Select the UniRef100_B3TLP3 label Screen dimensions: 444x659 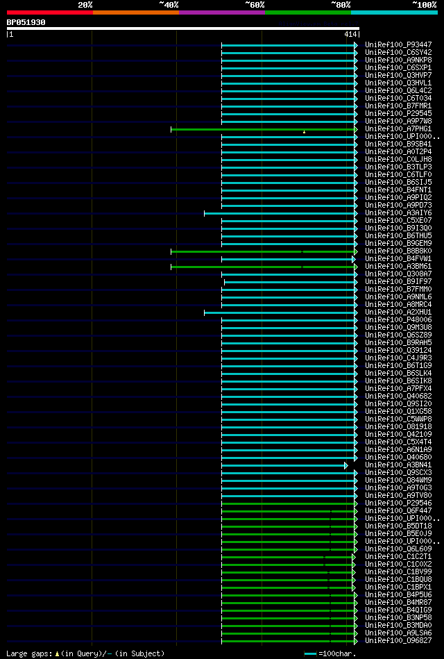tap(398, 167)
